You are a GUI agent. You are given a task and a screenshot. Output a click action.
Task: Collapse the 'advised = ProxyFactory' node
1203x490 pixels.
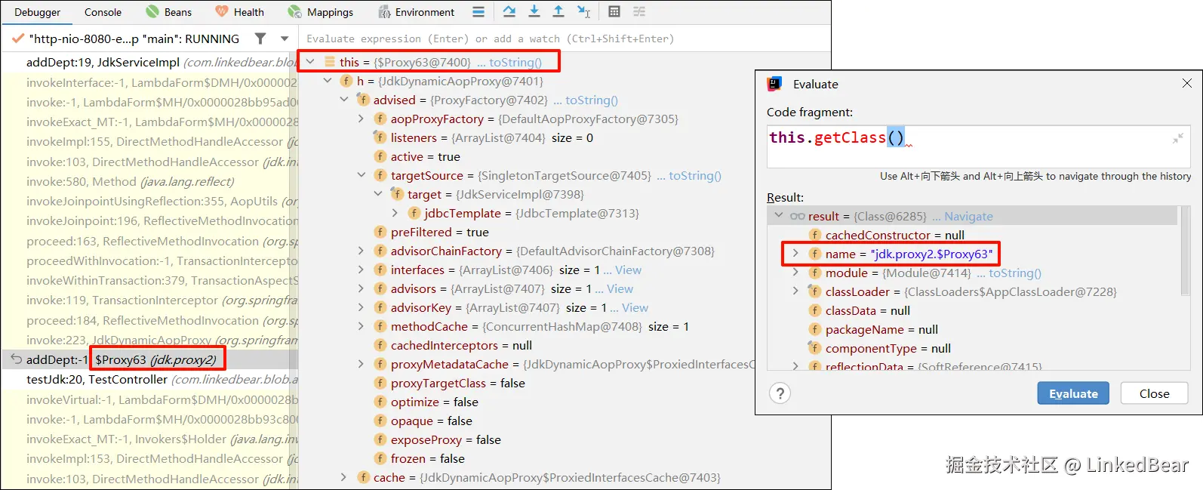click(344, 100)
